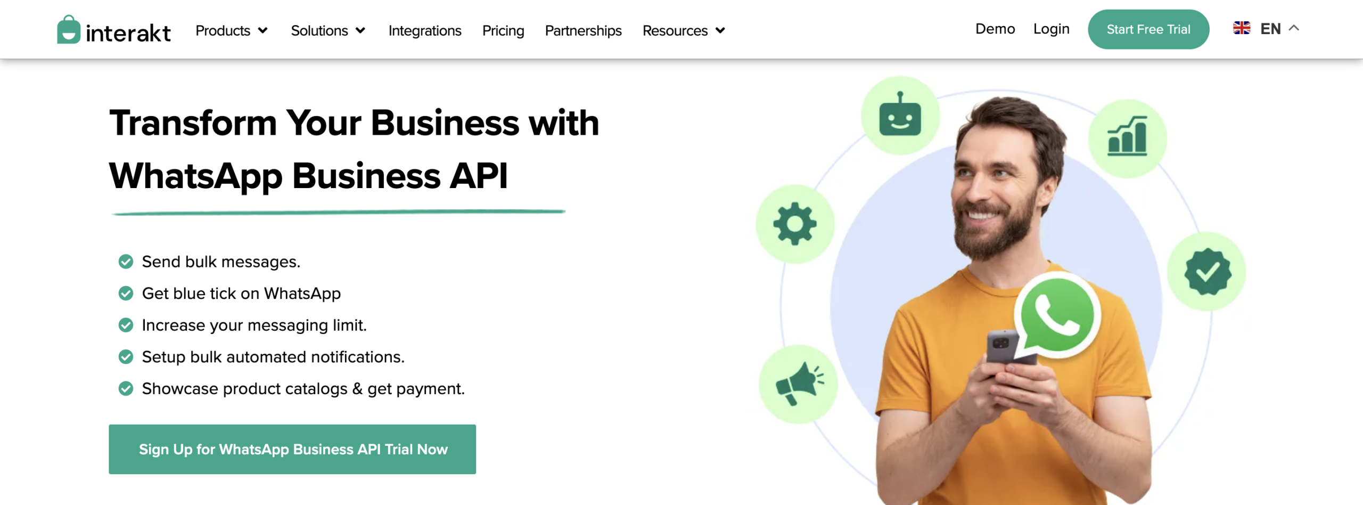Click "Setup bulk automated notifications." text
This screenshot has height=505, width=1363.
point(273,357)
